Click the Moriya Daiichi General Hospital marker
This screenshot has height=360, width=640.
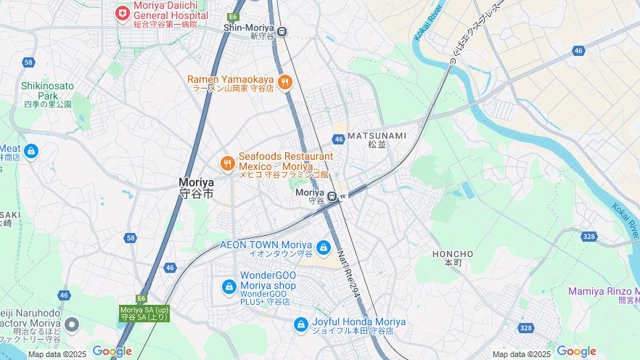(122, 14)
